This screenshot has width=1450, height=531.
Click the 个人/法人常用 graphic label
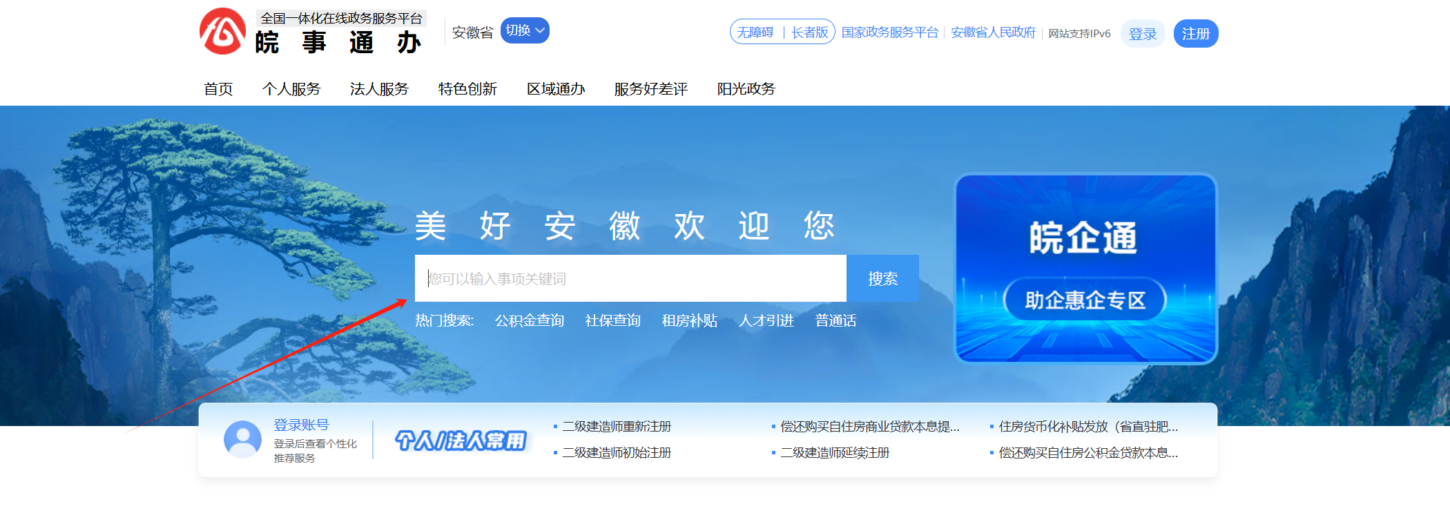[x=461, y=440]
